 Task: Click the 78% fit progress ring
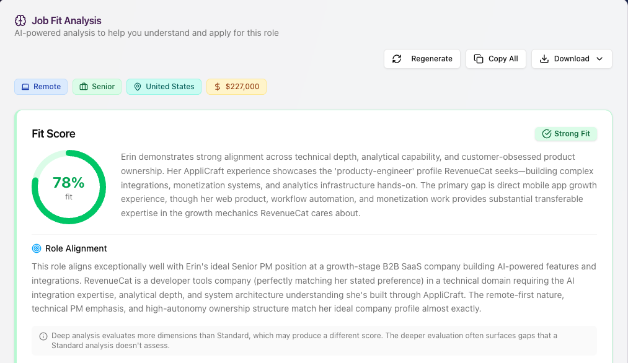click(69, 187)
